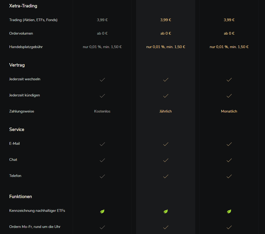Click the Ordern Mo-Fr checkmark in the Kostenlos column
Image resolution: width=265 pixels, height=234 pixels.
pyautogui.click(x=102, y=227)
